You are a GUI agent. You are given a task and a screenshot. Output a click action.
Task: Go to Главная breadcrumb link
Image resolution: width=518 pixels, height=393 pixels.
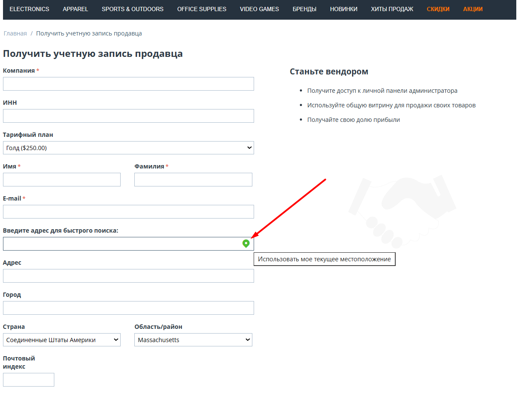(15, 33)
